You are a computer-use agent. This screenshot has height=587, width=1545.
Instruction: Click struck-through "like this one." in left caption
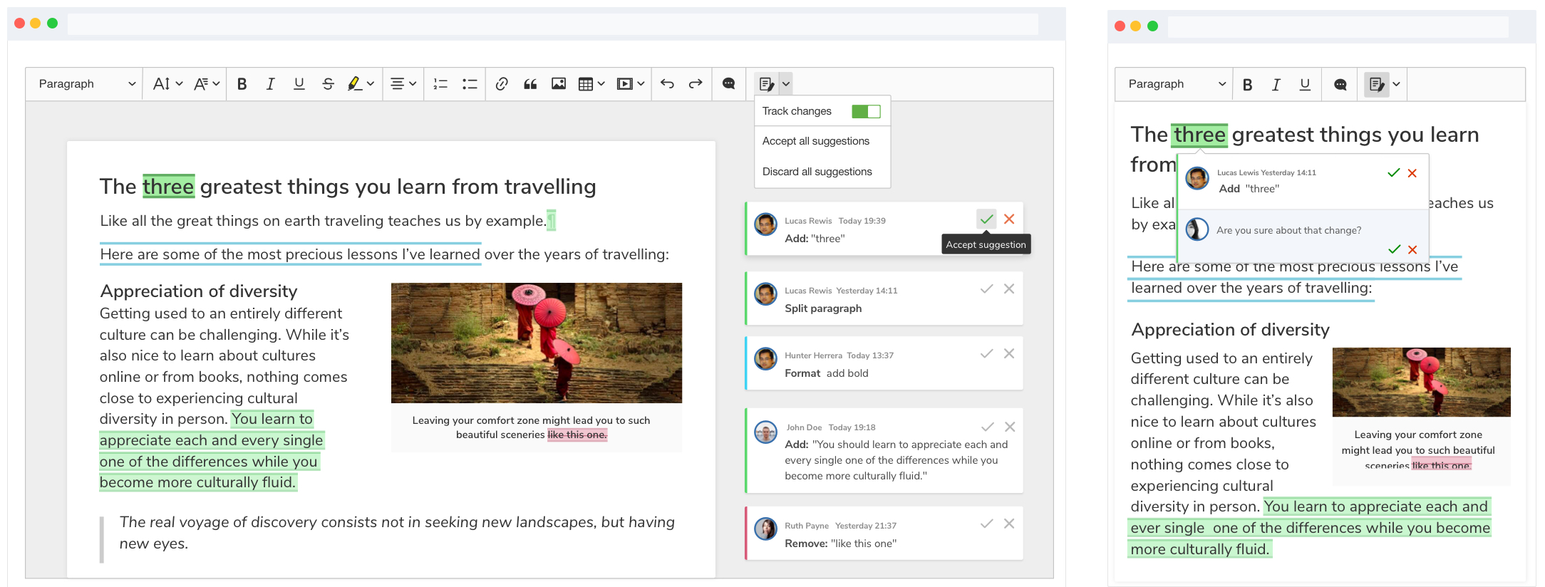(x=577, y=435)
